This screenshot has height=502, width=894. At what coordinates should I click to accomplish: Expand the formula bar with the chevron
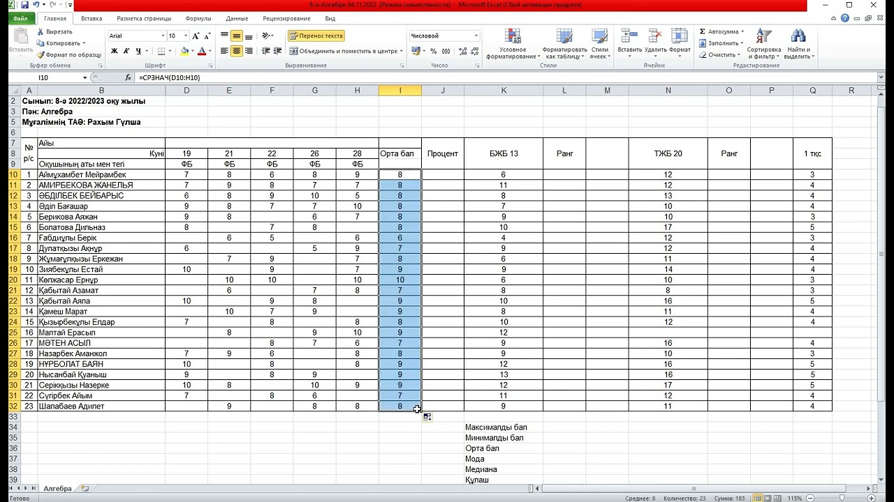(x=879, y=77)
